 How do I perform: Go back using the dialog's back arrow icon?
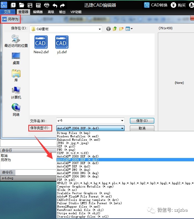(x=108, y=29)
